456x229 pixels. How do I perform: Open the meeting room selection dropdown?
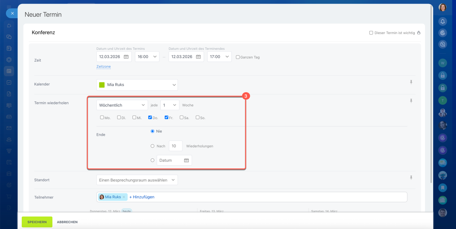(x=137, y=180)
